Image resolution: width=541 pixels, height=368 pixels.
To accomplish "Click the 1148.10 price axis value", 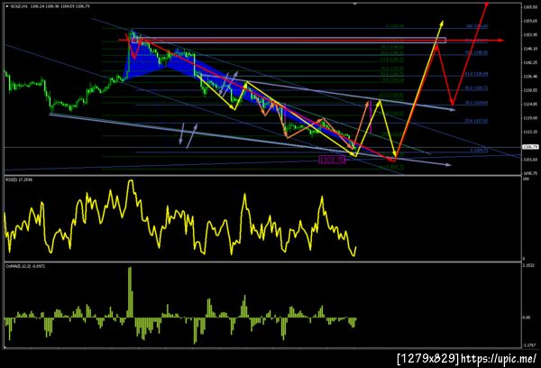I will pos(530,49).
